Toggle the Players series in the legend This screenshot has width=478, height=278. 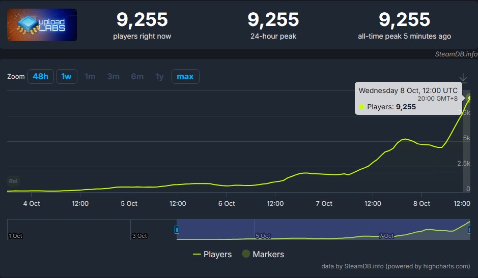click(212, 254)
